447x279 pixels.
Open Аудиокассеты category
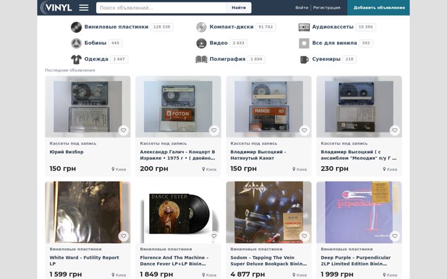[333, 27]
